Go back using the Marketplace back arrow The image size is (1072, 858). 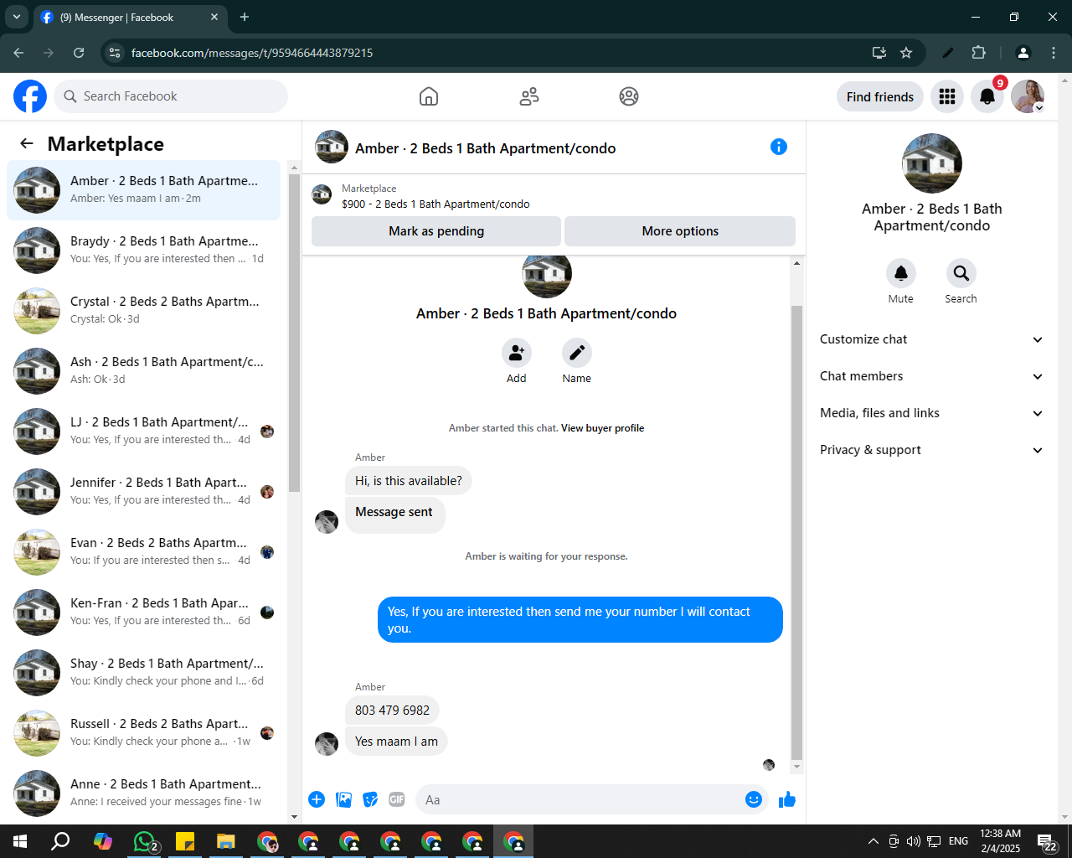[x=27, y=143]
